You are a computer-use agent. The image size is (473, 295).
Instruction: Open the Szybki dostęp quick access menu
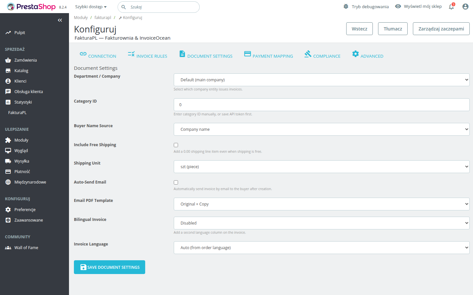(91, 7)
